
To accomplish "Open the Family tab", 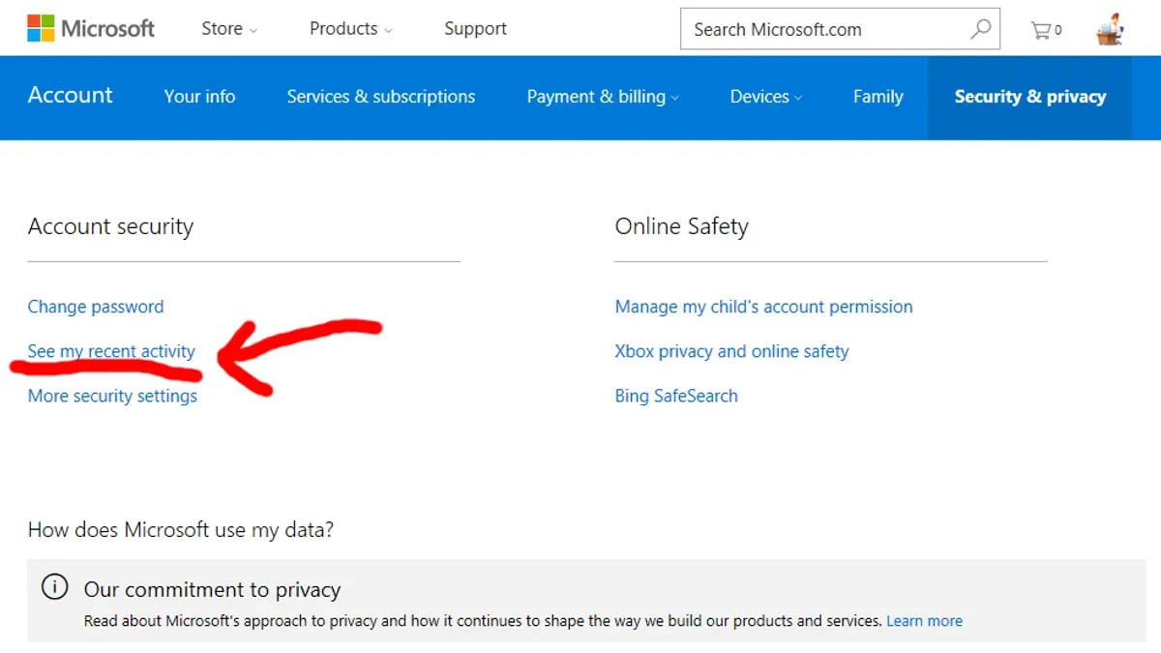I will pyautogui.click(x=878, y=97).
